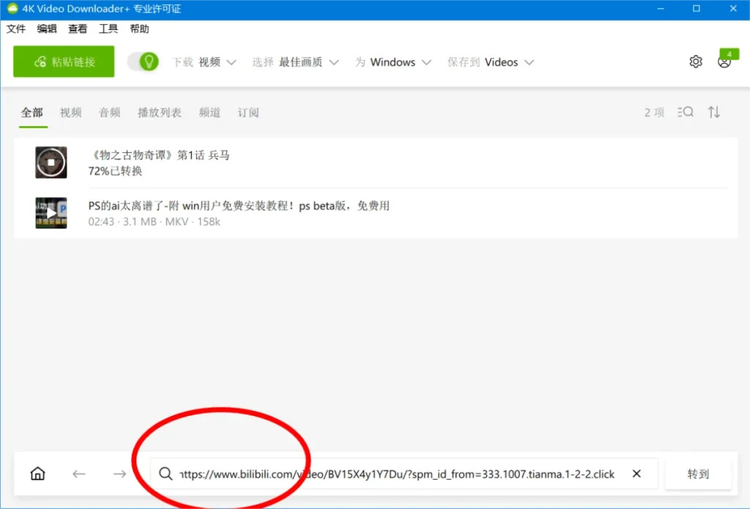Open the 工具 menu
The image size is (750, 509).
click(108, 29)
